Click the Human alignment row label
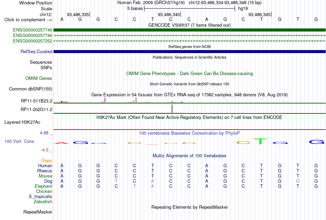Screen dimensions: 326x220 (45, 166)
